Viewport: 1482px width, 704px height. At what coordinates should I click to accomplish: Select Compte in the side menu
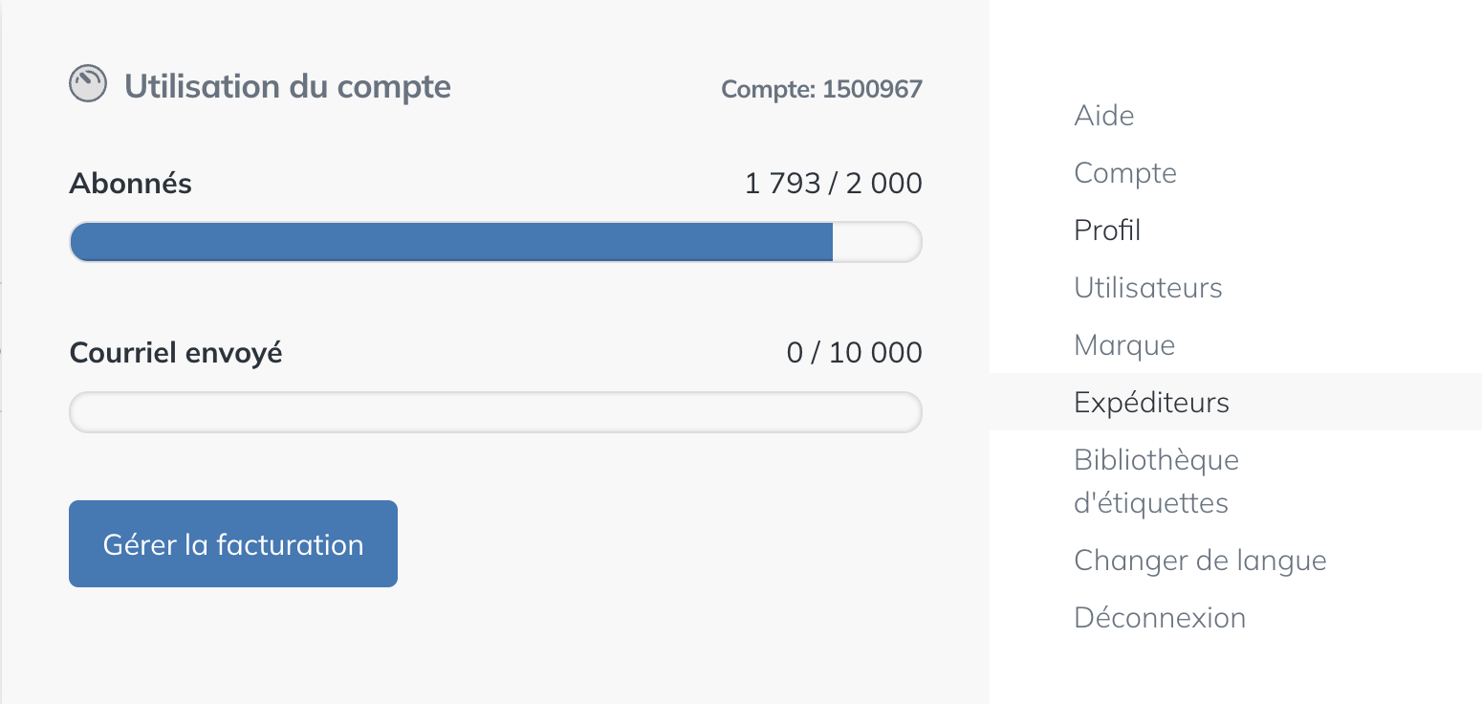[1125, 173]
